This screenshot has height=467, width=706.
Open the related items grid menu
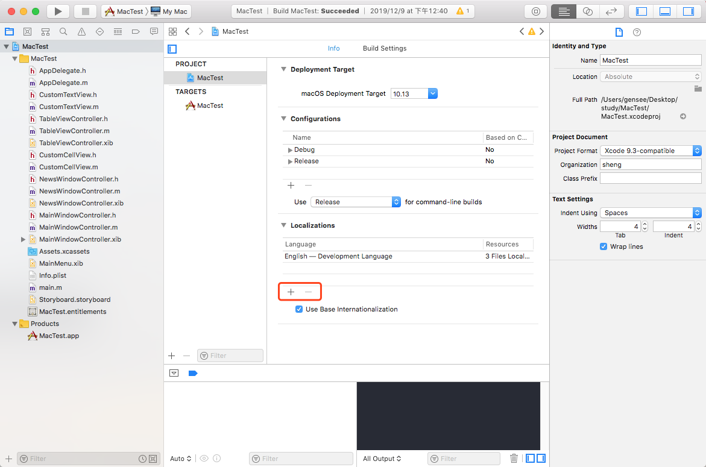[x=172, y=31]
